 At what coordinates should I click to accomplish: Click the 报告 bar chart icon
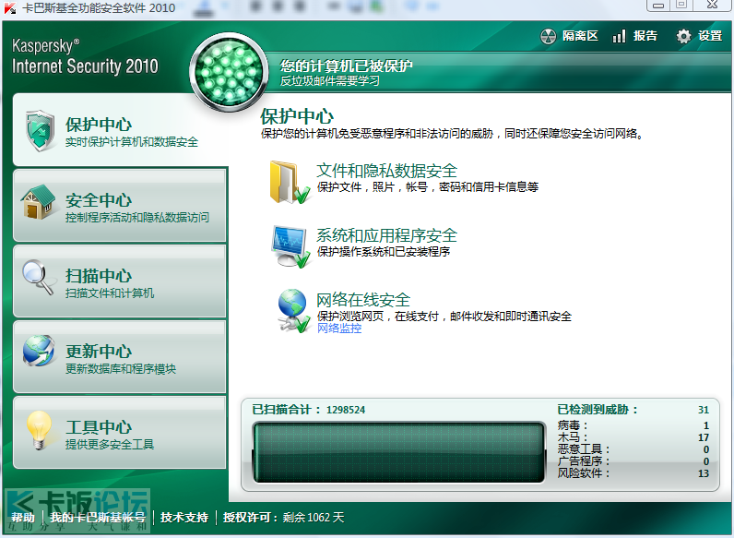tap(619, 36)
